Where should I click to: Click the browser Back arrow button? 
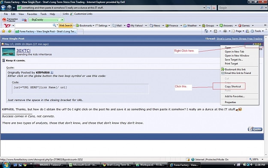point(3,8)
